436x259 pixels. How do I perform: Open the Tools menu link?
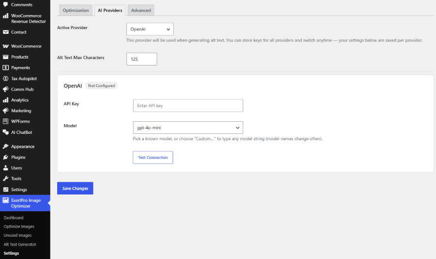[16, 178]
